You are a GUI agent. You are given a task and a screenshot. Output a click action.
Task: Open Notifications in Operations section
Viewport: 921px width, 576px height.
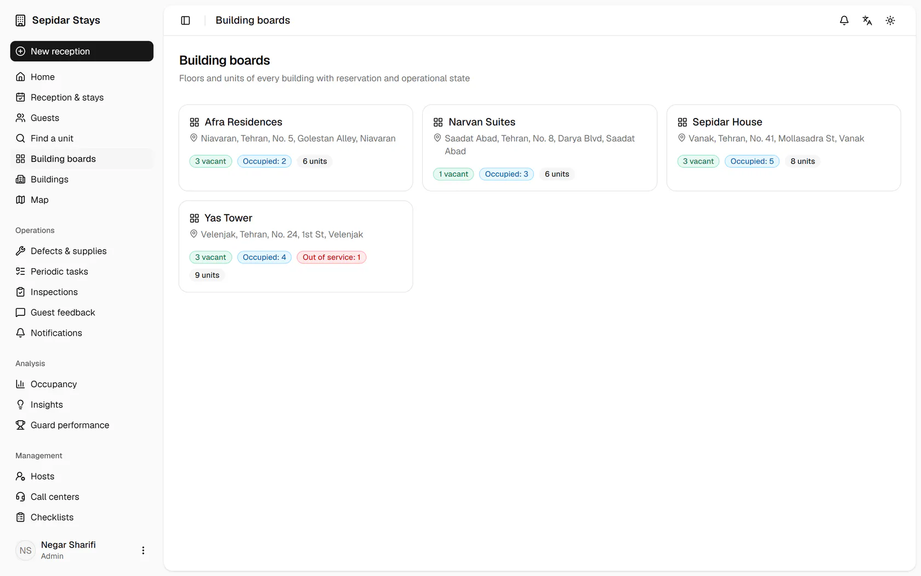coord(82,333)
